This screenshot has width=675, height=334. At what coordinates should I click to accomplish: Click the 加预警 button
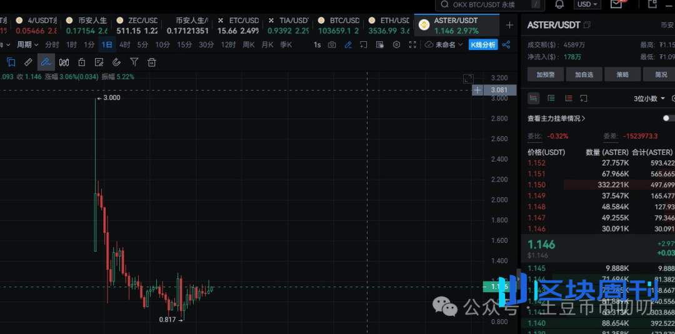[x=545, y=74]
